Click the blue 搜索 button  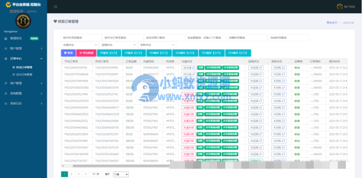tap(68, 53)
